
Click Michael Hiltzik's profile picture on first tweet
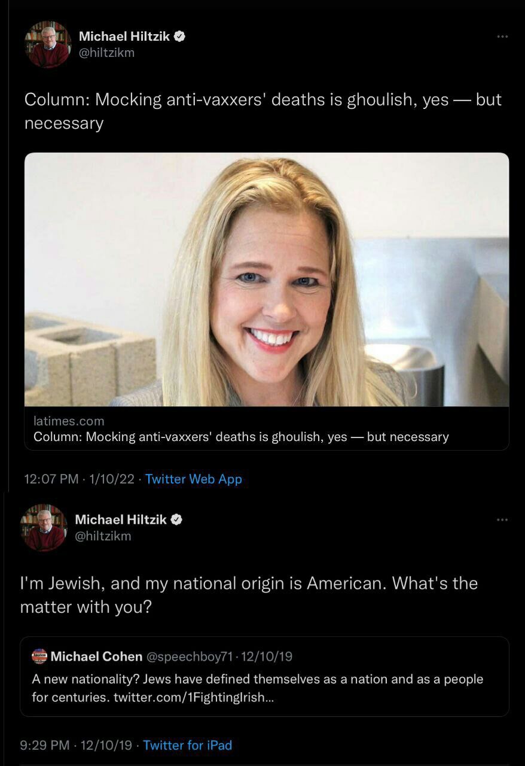tap(47, 43)
